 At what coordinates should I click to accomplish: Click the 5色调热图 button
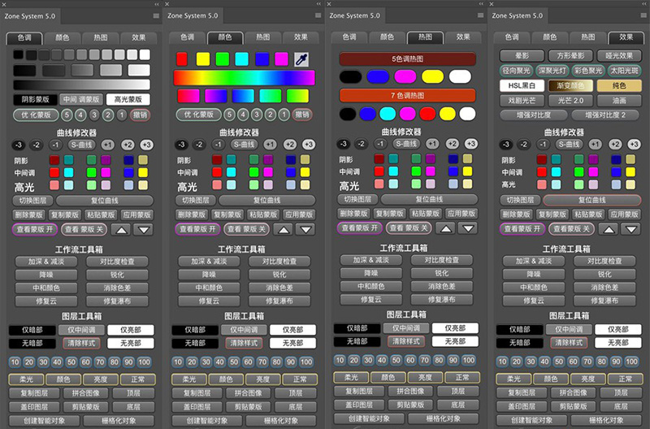click(408, 58)
